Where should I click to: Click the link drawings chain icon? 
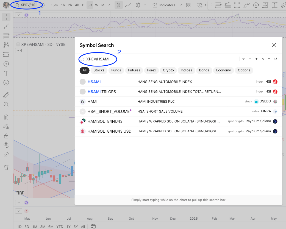6,155
